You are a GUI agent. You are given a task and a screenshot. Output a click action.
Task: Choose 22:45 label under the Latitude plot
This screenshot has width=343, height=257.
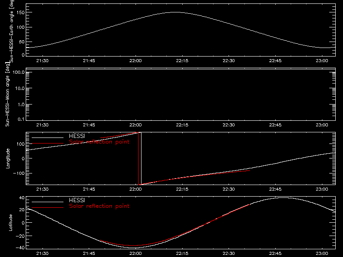click(275, 254)
